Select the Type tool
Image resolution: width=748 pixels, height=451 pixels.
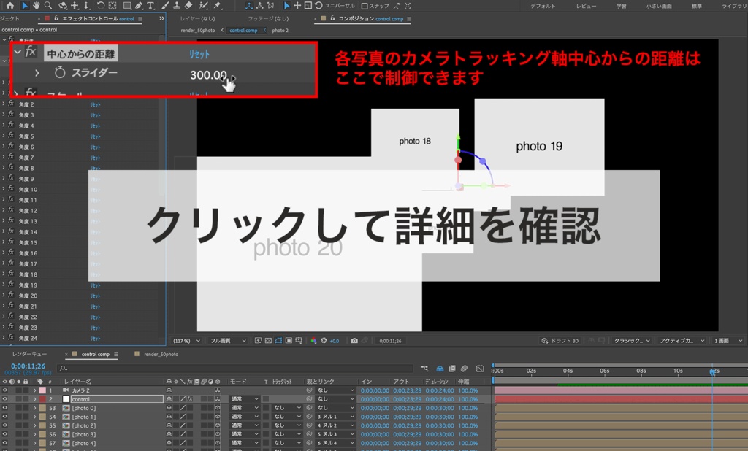pyautogui.click(x=150, y=7)
